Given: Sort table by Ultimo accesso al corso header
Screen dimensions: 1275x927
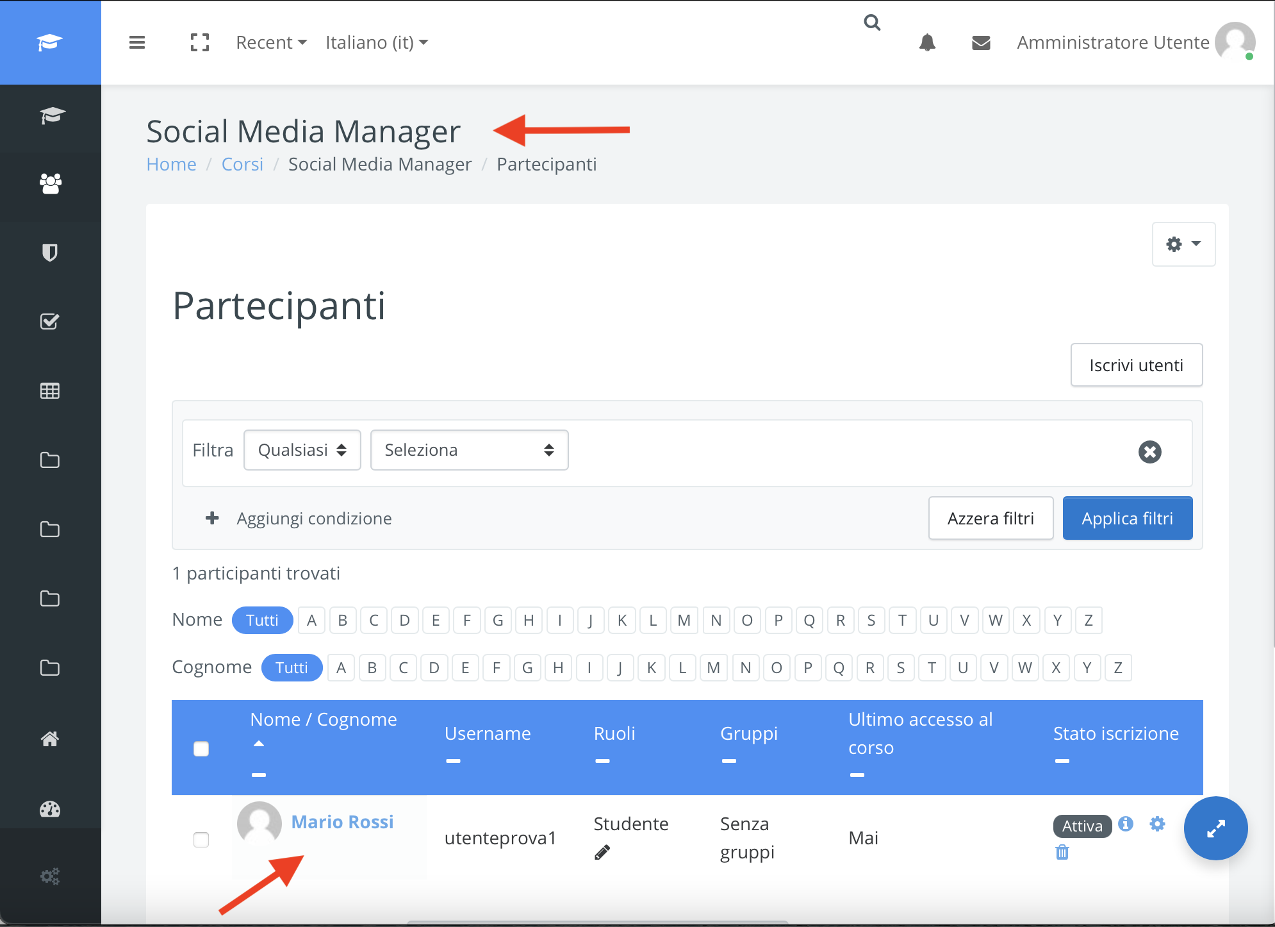Looking at the screenshot, I should point(921,733).
